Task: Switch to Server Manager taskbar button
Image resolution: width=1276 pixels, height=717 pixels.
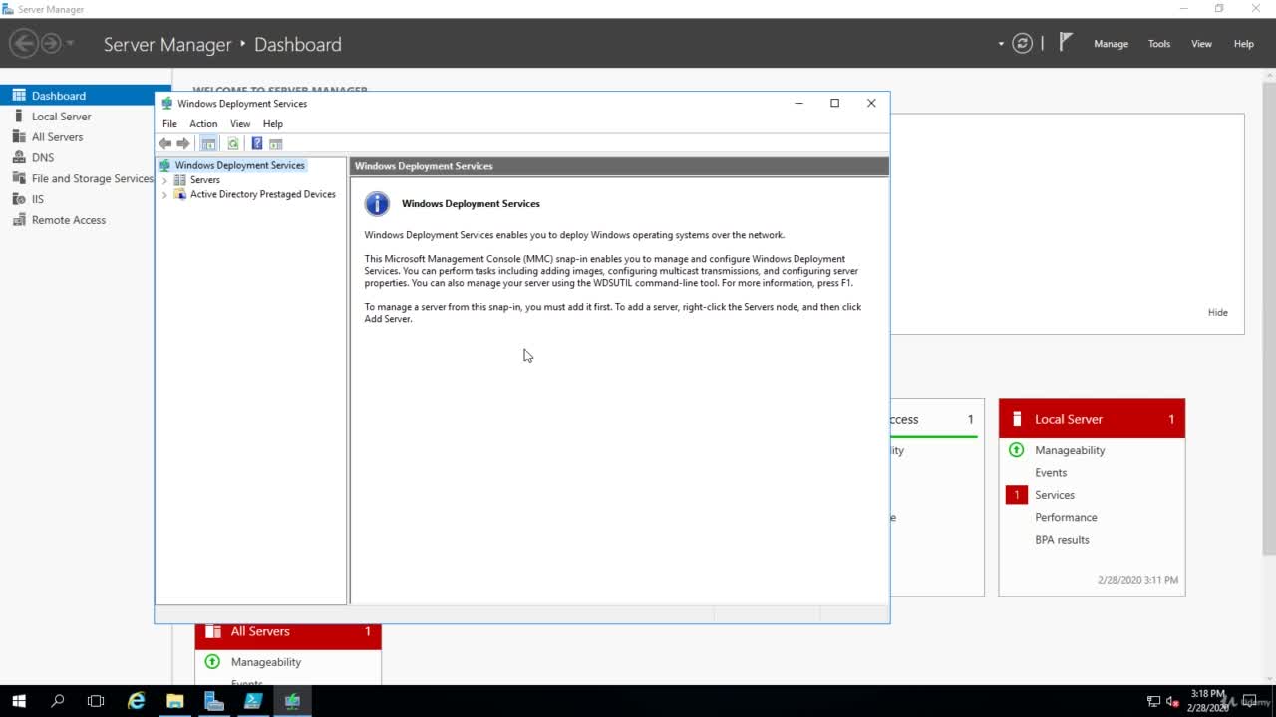Action: click(x=214, y=701)
